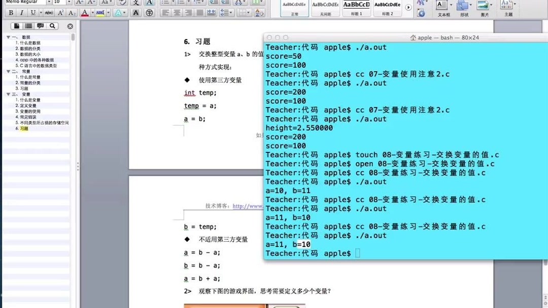
Task: Open the font color dropdown arrow
Action: [x=92, y=13]
